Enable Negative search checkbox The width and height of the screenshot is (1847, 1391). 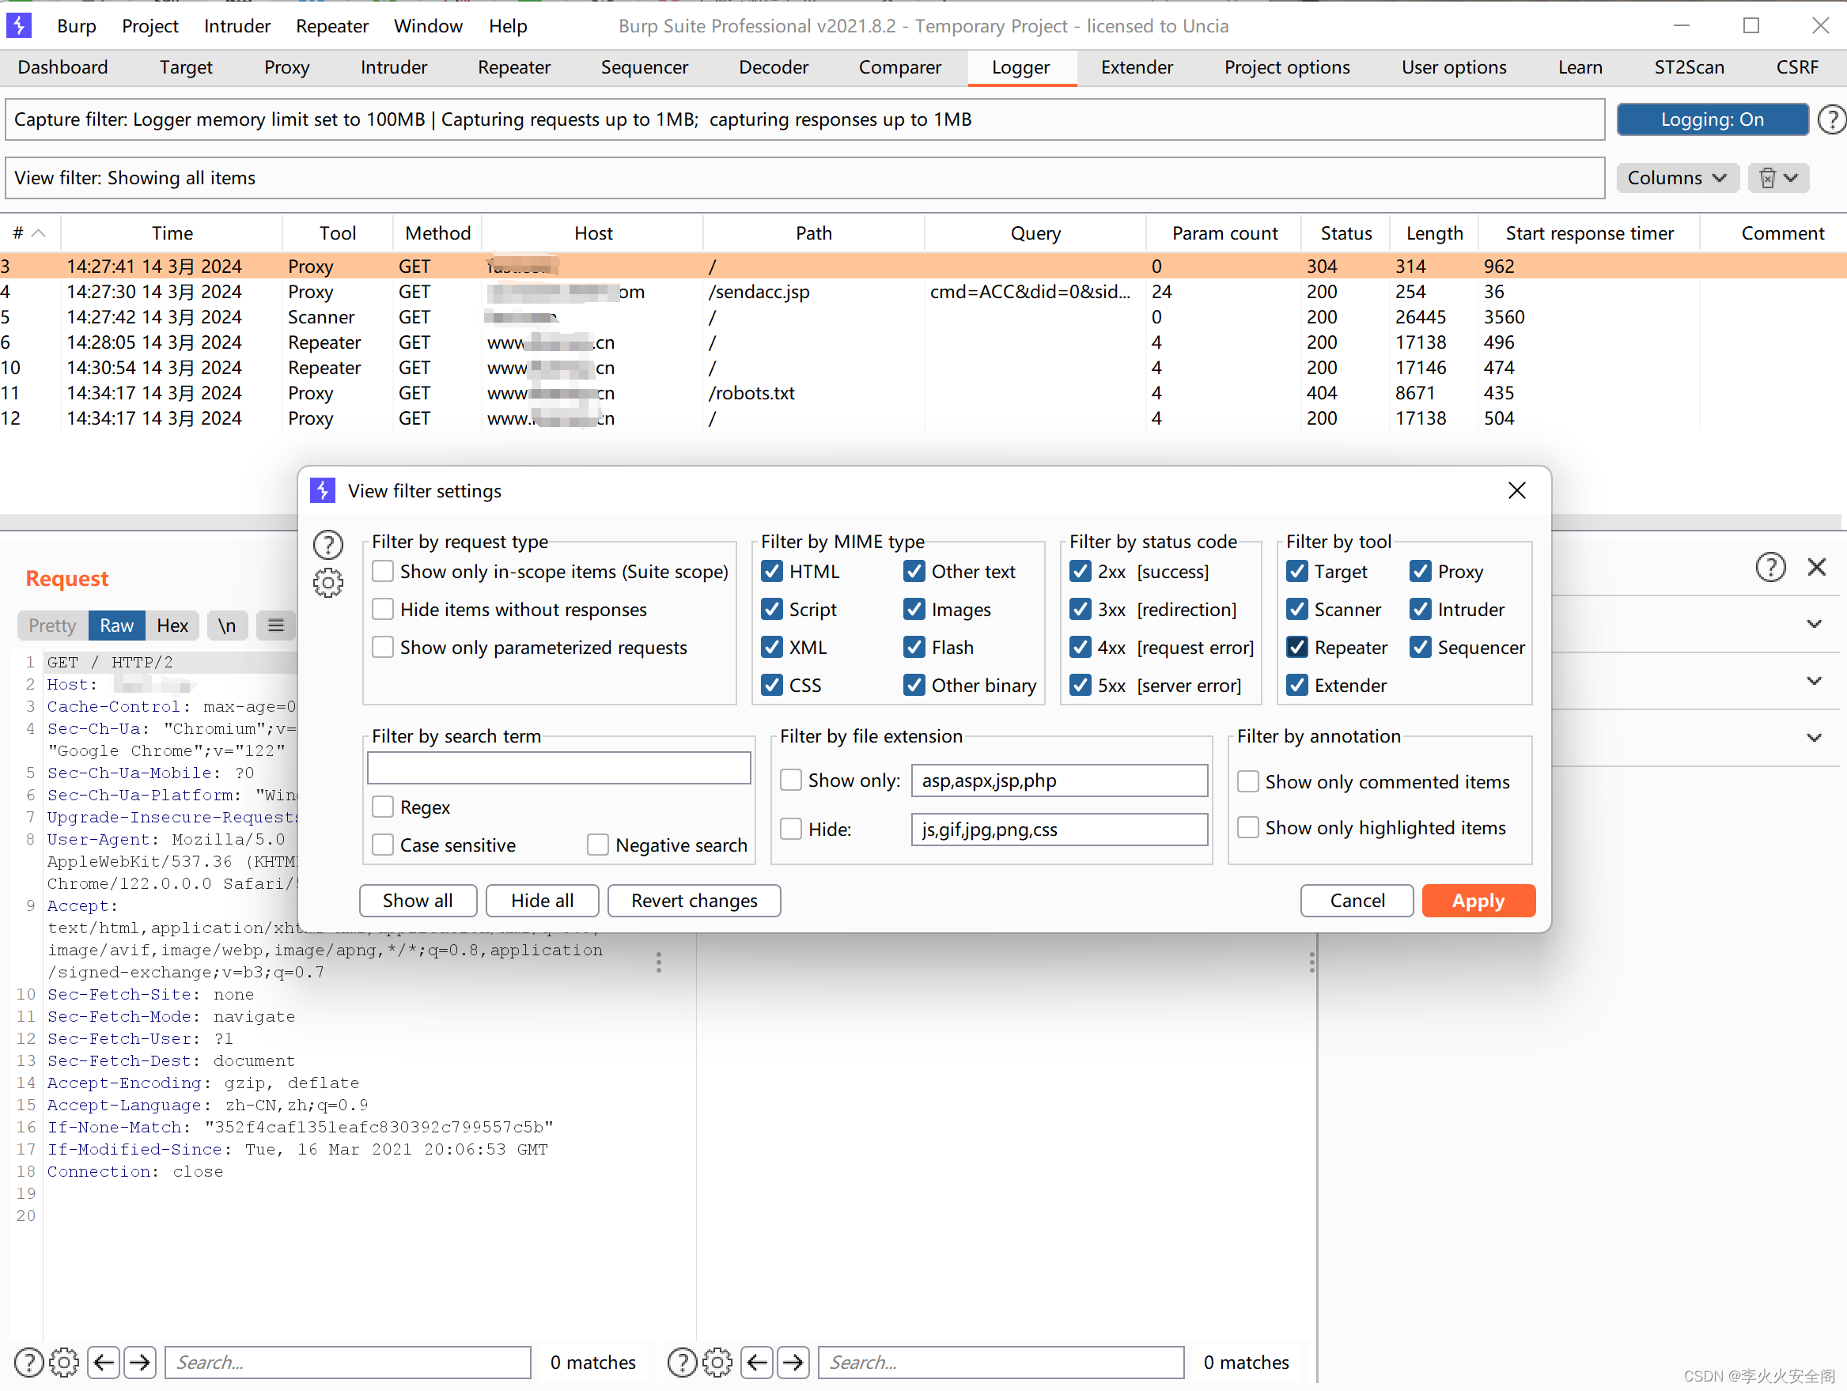point(598,845)
